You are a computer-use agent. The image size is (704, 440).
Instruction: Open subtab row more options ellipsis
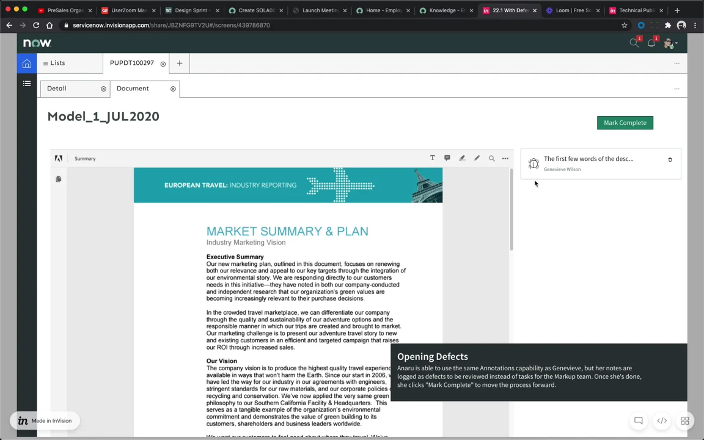coord(676,89)
